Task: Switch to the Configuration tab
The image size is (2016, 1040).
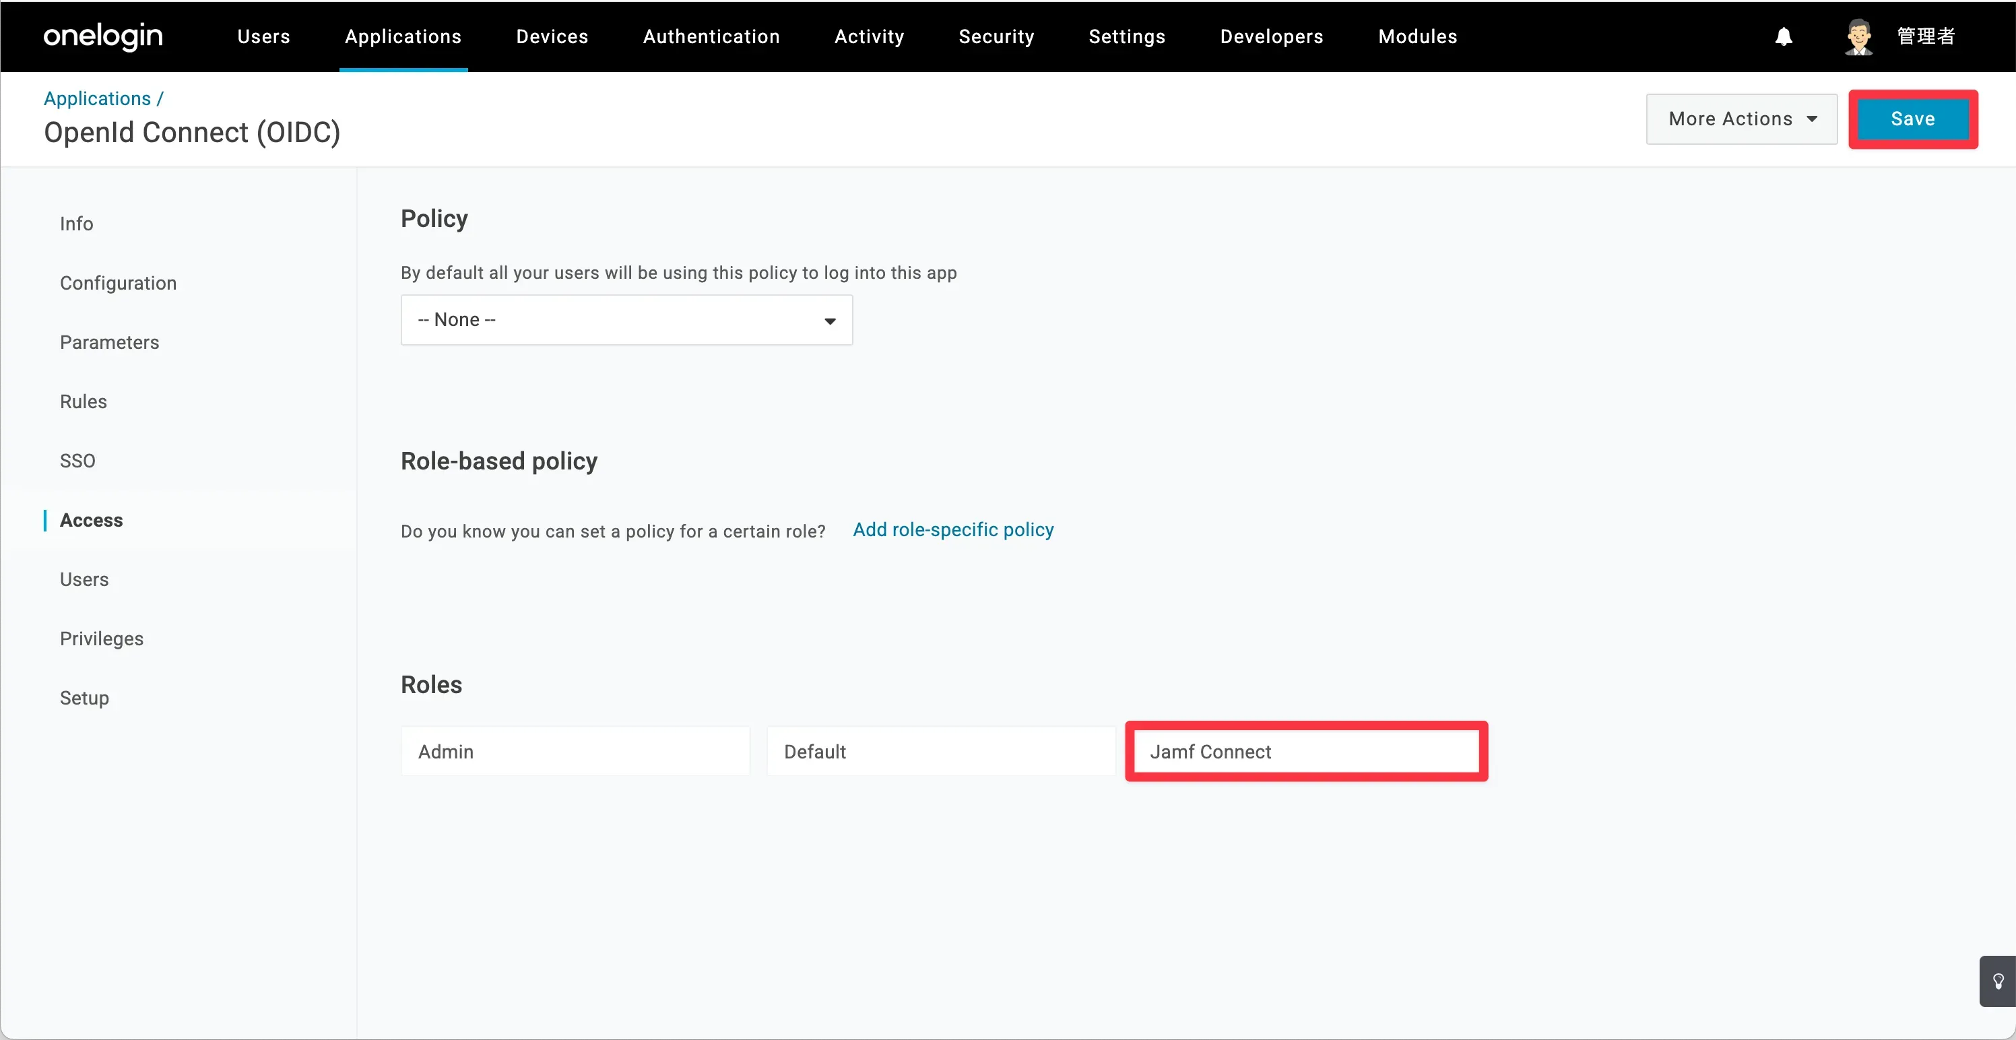Action: tap(118, 284)
